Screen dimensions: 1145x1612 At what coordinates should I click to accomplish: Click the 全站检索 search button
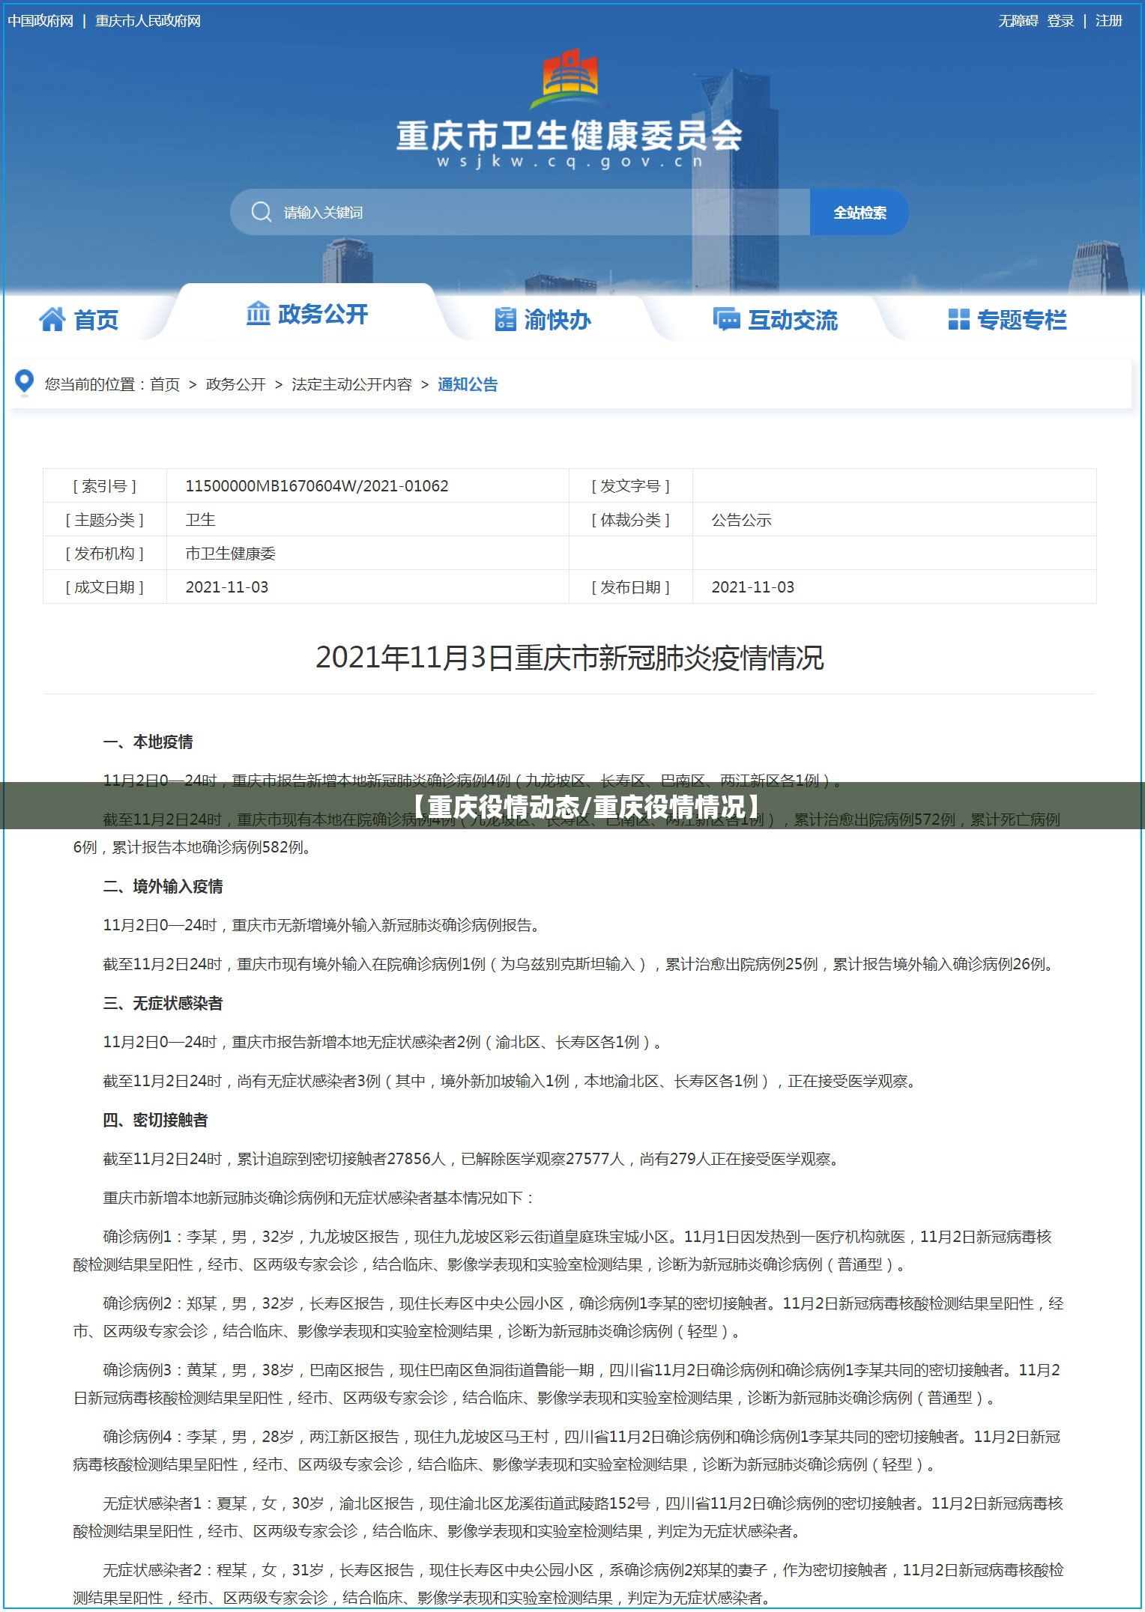(x=859, y=212)
